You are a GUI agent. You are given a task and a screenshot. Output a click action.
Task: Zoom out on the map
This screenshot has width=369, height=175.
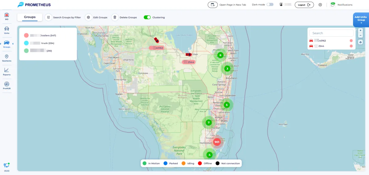[x=360, y=35]
